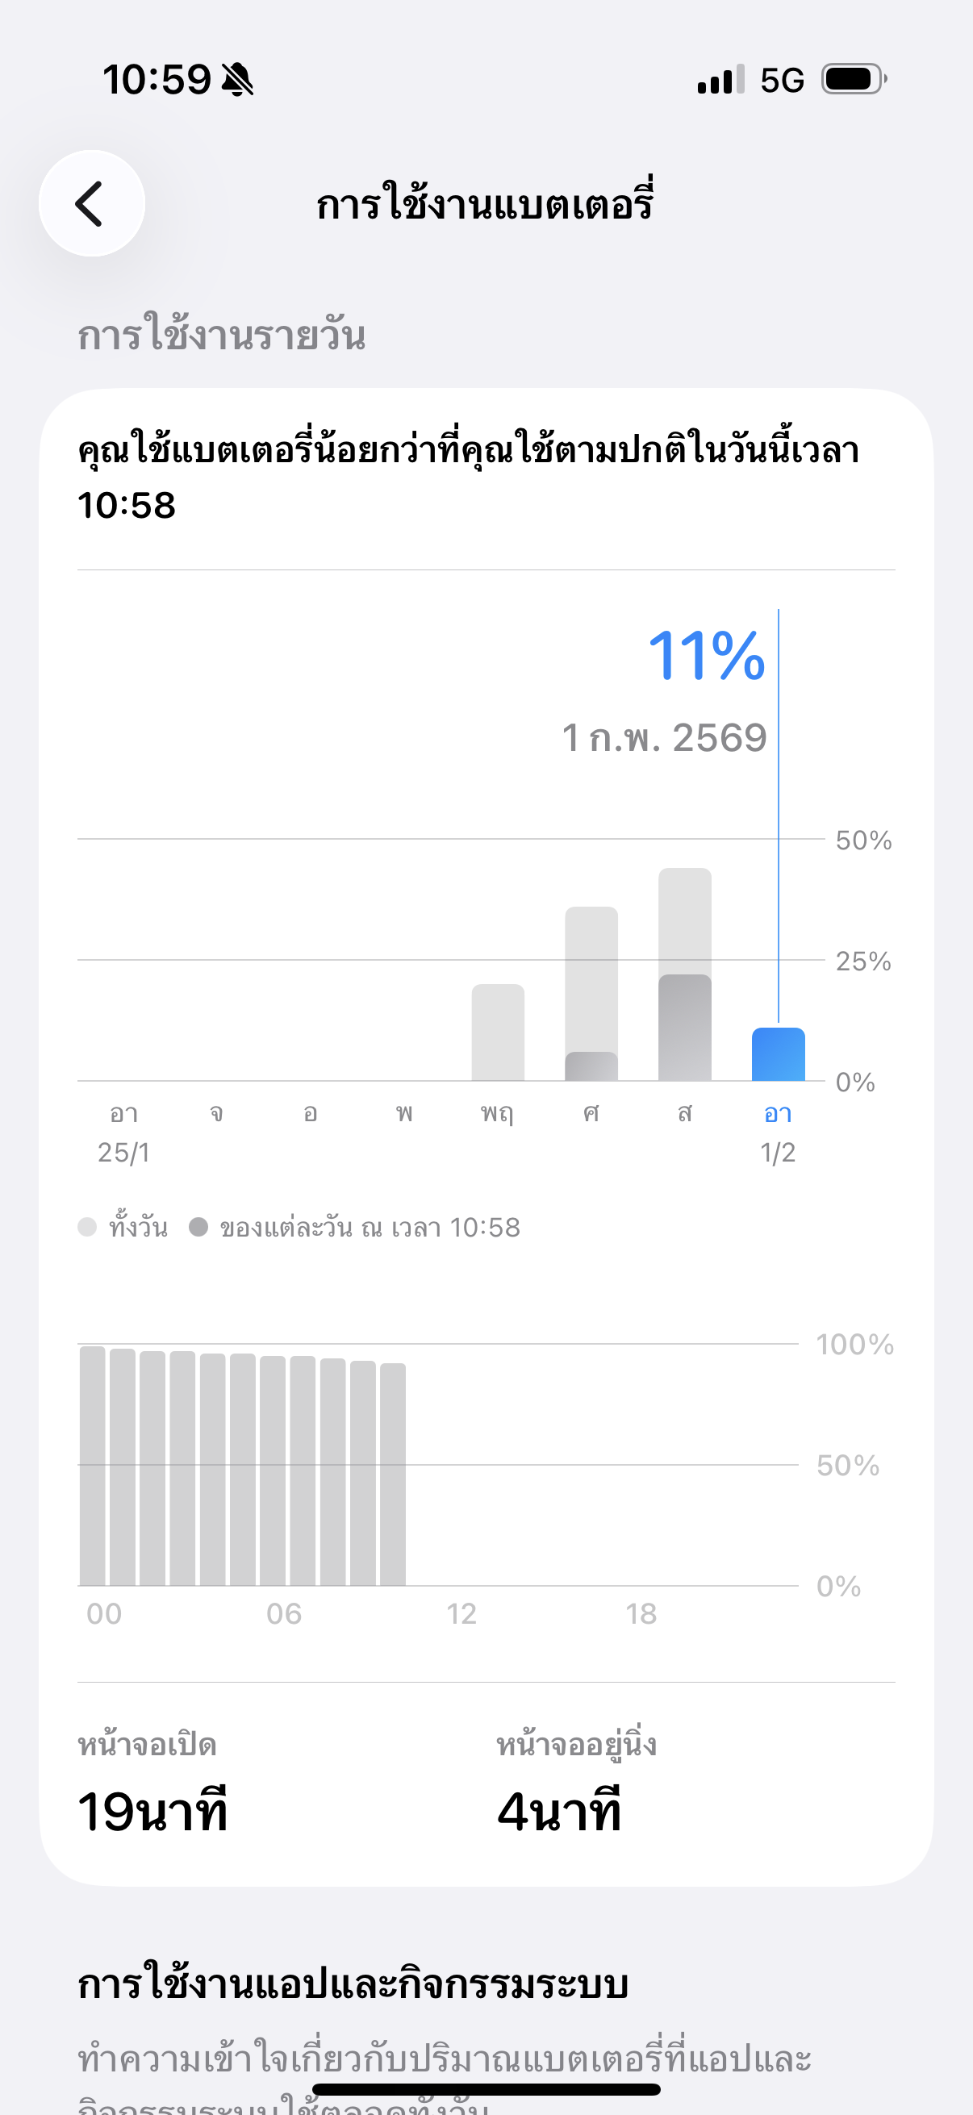Tap the 5G network indicator
This screenshot has height=2115, width=973.
[781, 81]
